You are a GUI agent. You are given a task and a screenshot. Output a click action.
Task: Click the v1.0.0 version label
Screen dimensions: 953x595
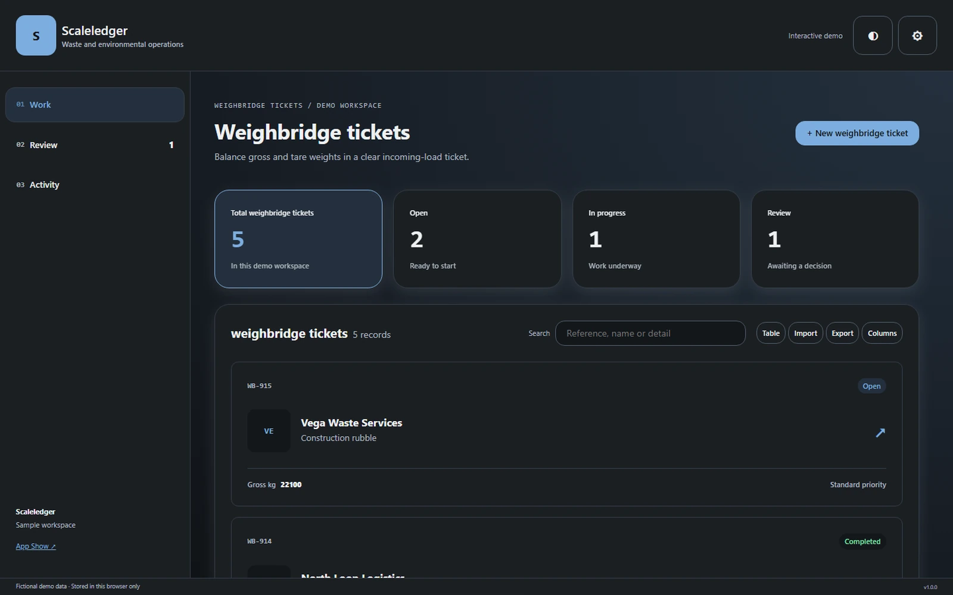click(930, 587)
